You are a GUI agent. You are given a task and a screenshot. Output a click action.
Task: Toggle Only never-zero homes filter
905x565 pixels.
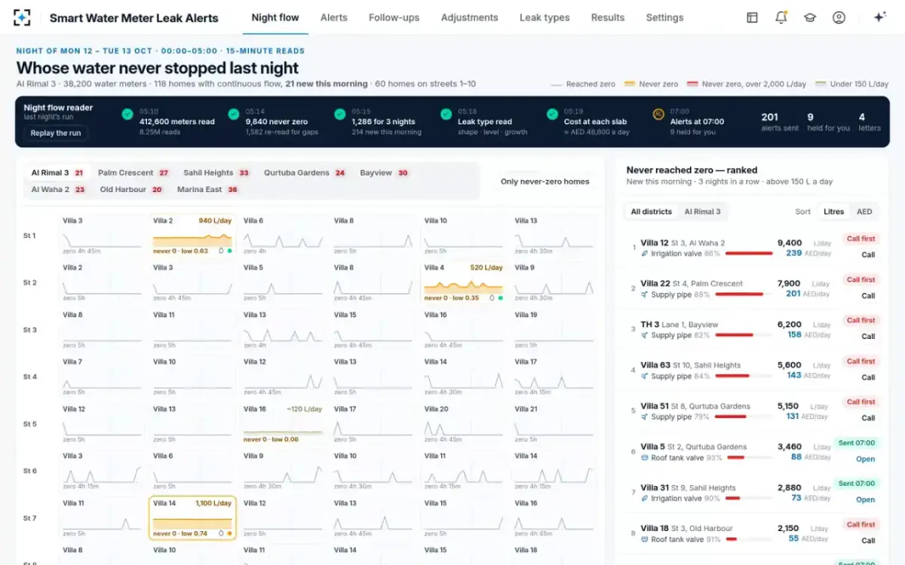pyautogui.click(x=545, y=182)
